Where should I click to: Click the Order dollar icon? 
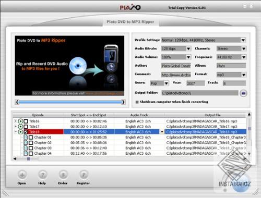pos(63,175)
